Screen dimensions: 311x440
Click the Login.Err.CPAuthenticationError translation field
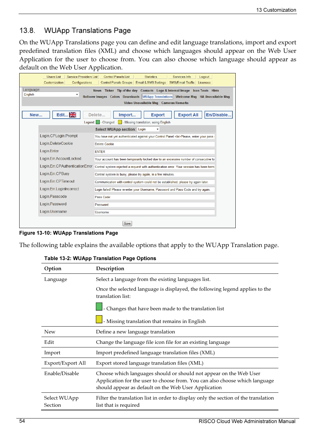(x=155, y=167)
